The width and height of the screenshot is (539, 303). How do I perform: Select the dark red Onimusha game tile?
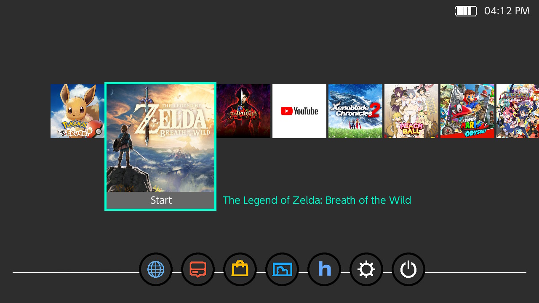[x=243, y=111]
